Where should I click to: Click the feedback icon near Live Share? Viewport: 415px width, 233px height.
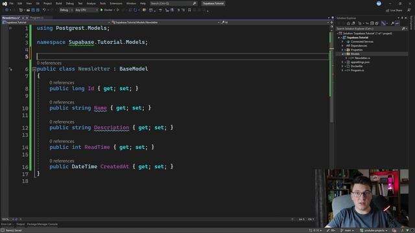click(409, 10)
